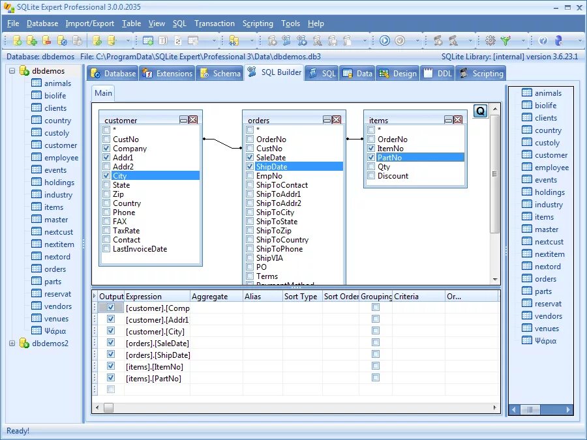Image resolution: width=587 pixels, height=440 pixels.
Task: Click the New Database toolbar icon
Action: coord(17,40)
